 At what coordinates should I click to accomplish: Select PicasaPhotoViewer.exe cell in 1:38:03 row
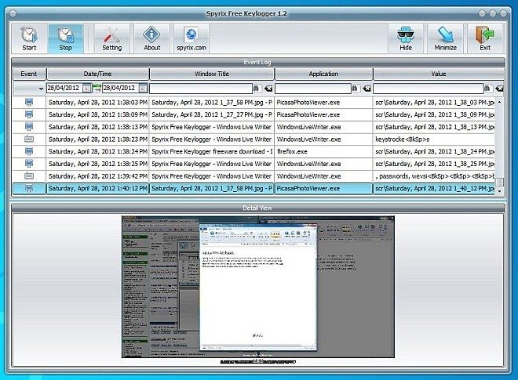323,103
